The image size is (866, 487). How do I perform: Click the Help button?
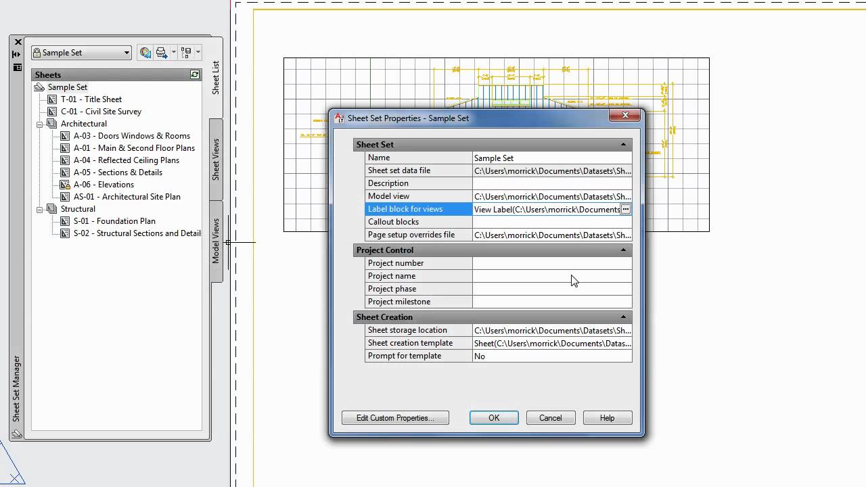[x=608, y=418]
